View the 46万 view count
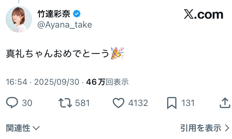Screen dimensions: 232x139 click(107, 82)
